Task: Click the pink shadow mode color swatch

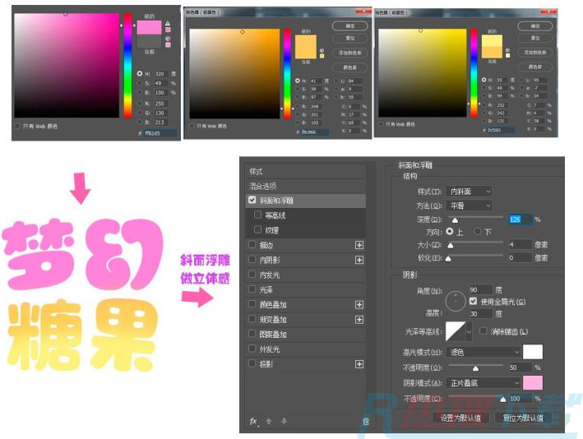Action: (x=533, y=382)
